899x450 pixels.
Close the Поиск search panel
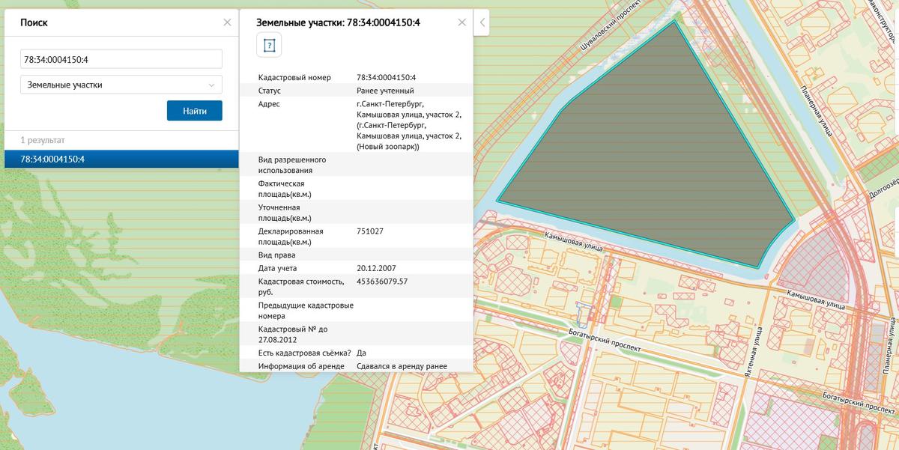pyautogui.click(x=227, y=22)
